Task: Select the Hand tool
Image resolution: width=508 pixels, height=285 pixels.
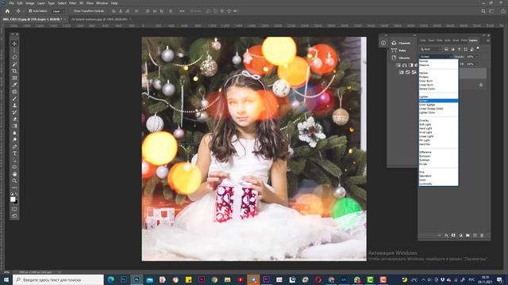Action: 14,174
